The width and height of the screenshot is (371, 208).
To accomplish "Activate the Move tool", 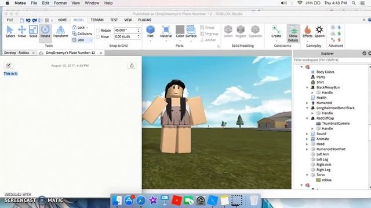I will (x=22, y=32).
